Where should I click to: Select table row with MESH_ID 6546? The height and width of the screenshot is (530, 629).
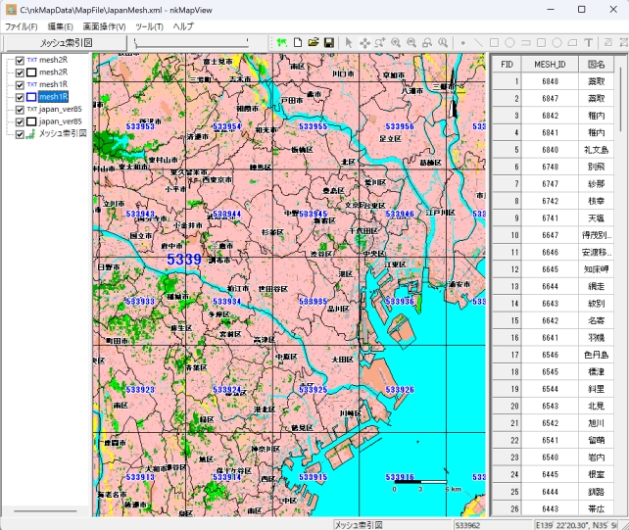coord(549,355)
